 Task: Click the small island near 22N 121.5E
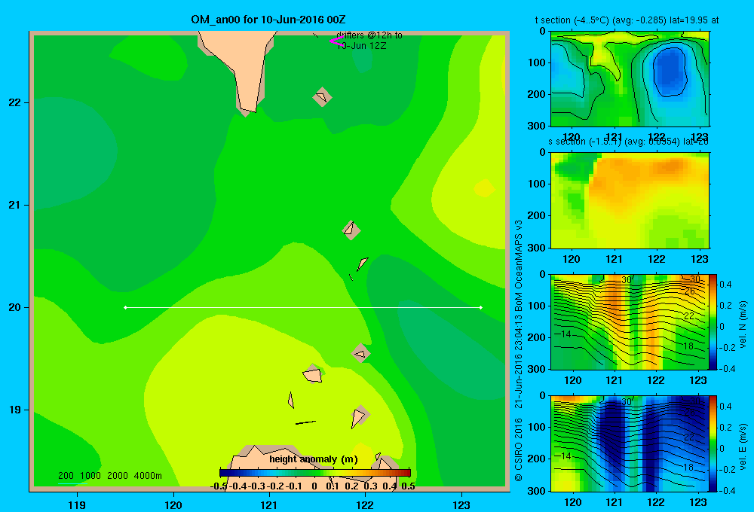(322, 97)
